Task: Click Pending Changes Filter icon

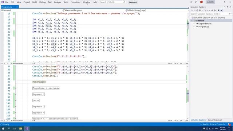Action: click(x=205, y=11)
